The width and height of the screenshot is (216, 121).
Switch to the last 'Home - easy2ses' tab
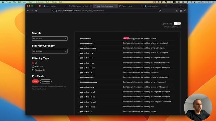click(x=156, y=6)
